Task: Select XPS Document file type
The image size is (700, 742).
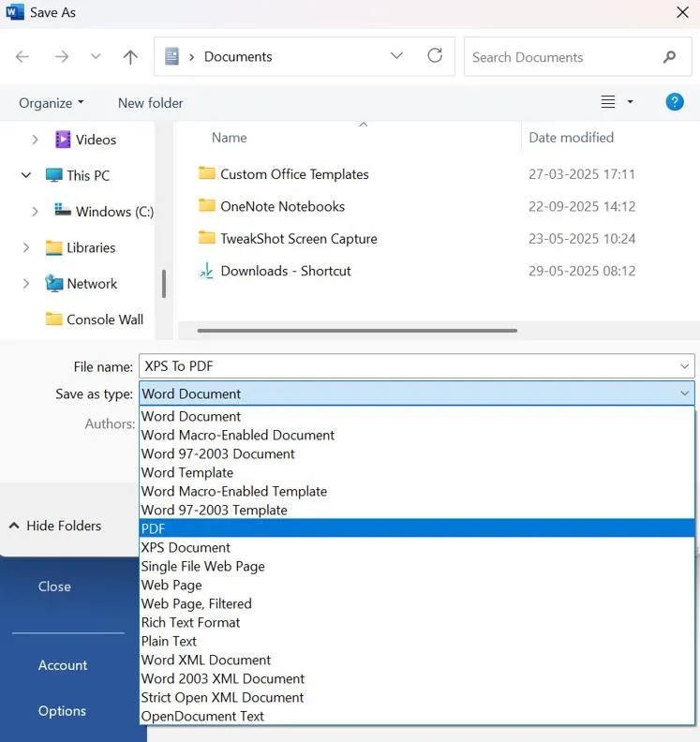Action: 186,547
